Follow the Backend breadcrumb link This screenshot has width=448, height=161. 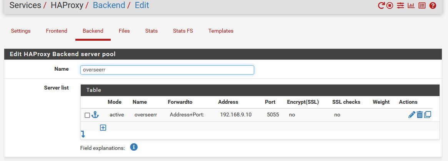click(x=109, y=5)
